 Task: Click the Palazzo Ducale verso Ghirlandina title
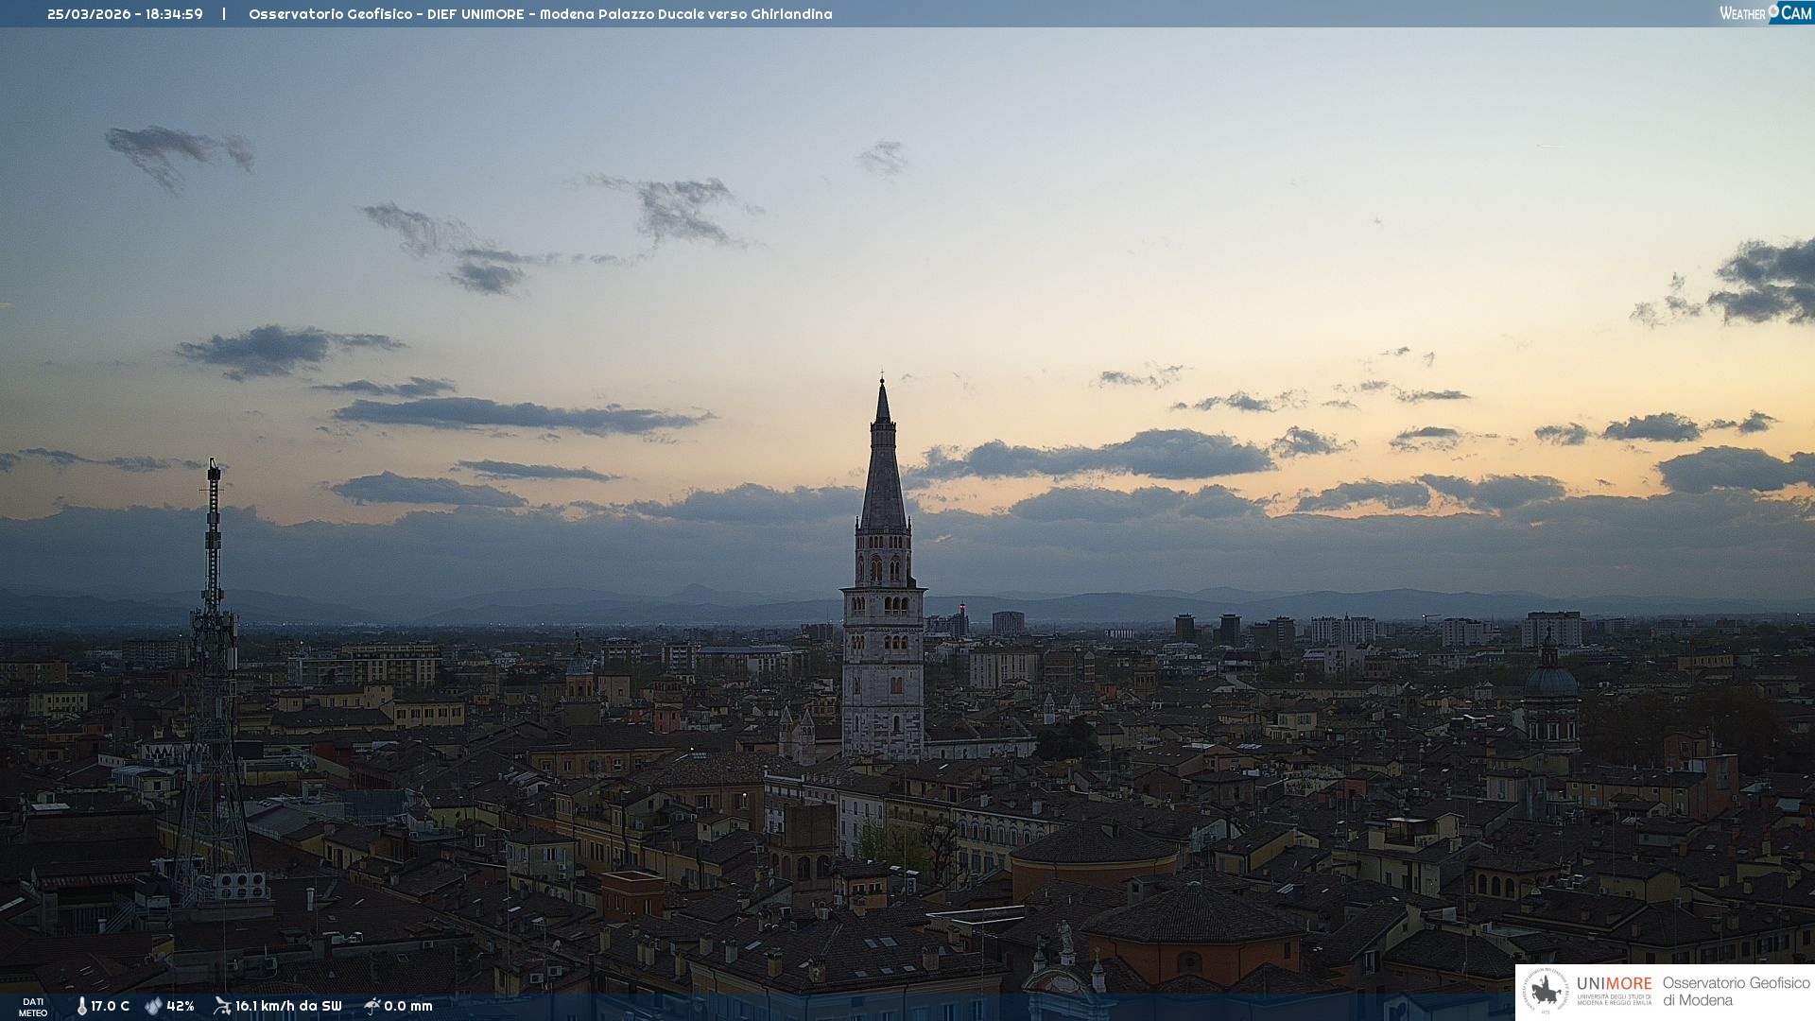[x=715, y=14]
